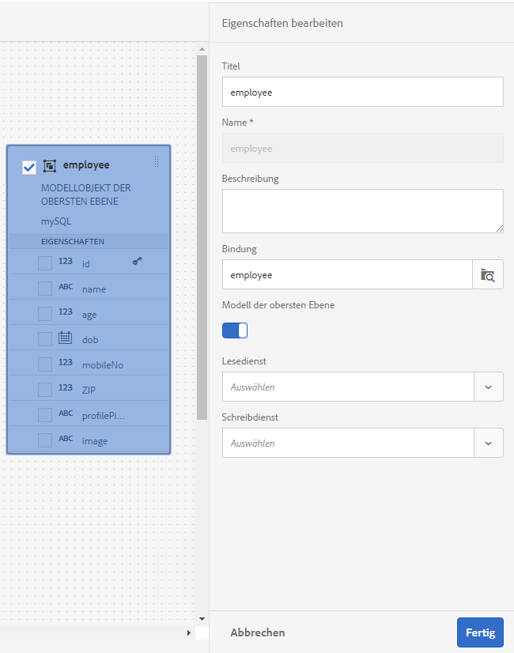
Task: Click the primary key icon beside id
Action: click(138, 261)
